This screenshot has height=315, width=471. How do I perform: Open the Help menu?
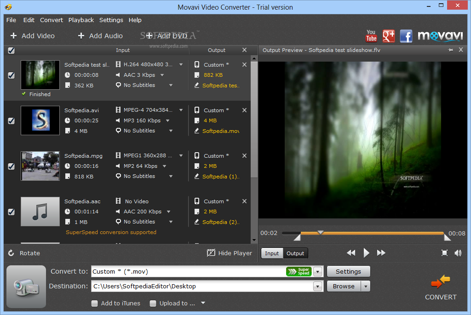point(135,20)
